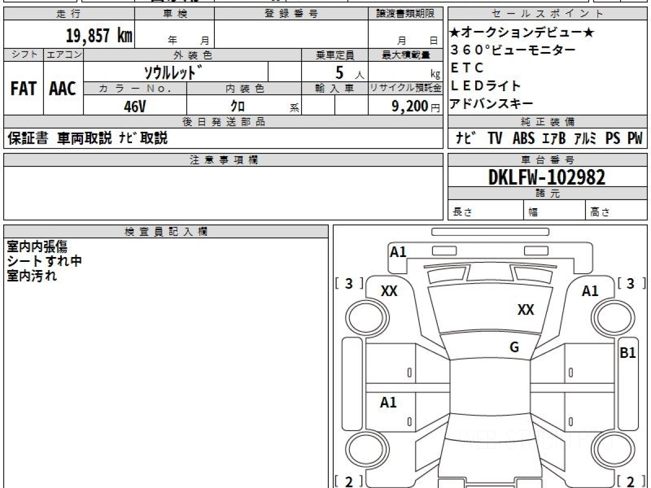Screen dimensions: 651x488
Task: Select the 5 人 seating capacity value
Action: (350, 72)
